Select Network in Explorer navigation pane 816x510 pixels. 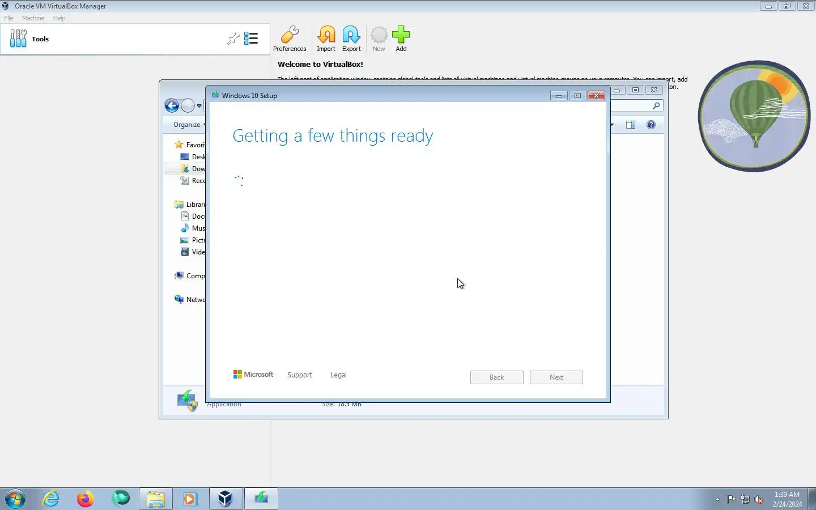190,300
